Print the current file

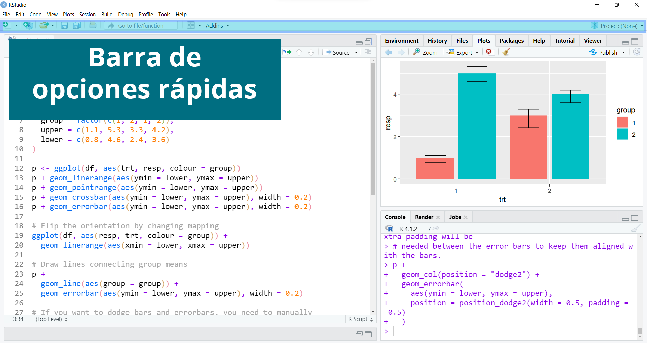[x=93, y=25]
